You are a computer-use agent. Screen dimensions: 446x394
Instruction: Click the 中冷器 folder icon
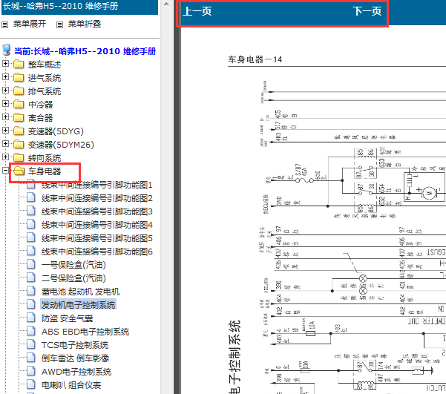(x=19, y=105)
